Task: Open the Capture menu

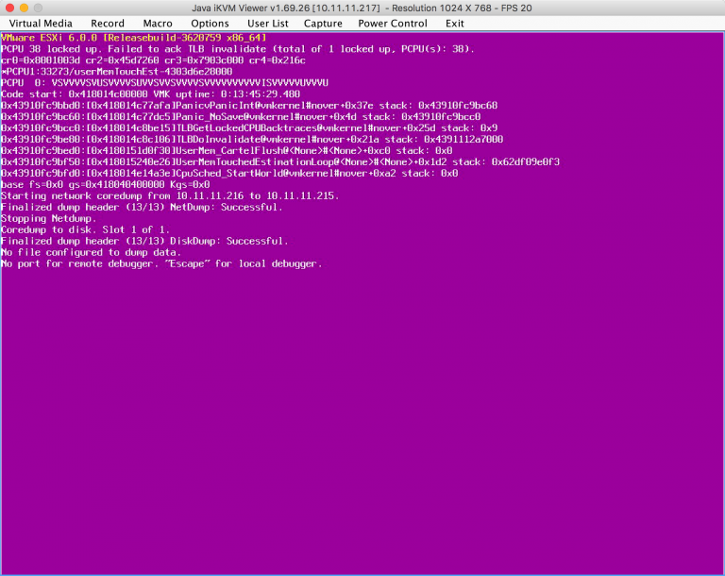Action: coord(324,23)
